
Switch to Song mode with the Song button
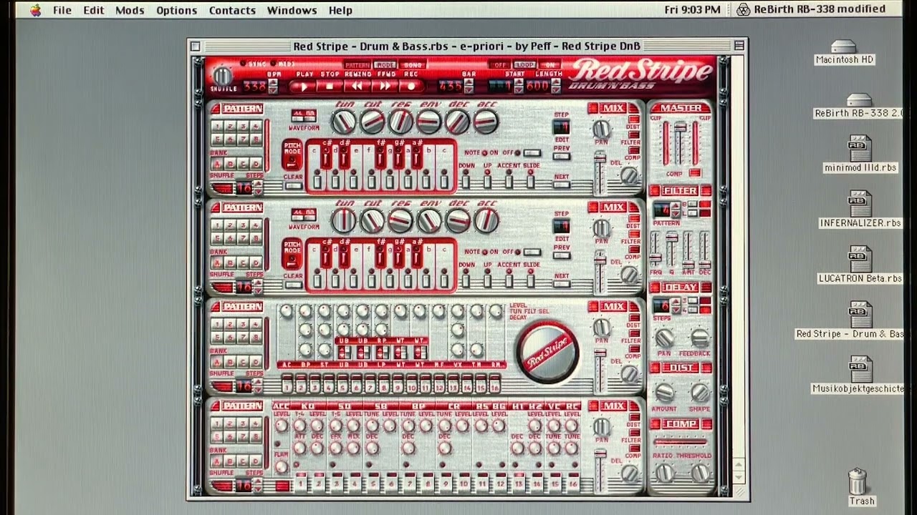413,65
